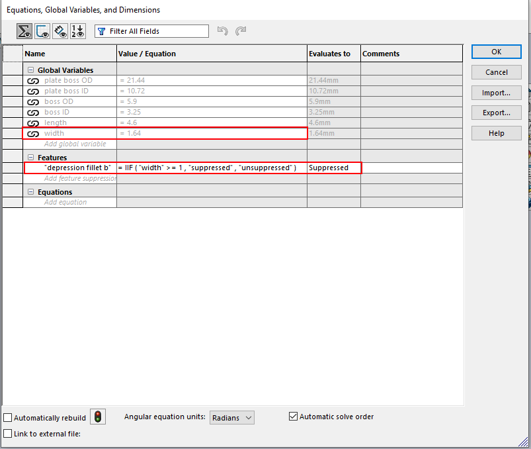The height and width of the screenshot is (449, 531).
Task: Enable Automatically rebuild checkbox
Action: pyautogui.click(x=8, y=418)
